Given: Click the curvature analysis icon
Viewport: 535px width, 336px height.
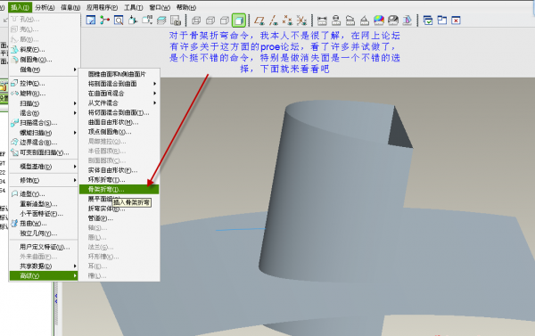Looking at the screenshot, I should pyautogui.click(x=350, y=20).
